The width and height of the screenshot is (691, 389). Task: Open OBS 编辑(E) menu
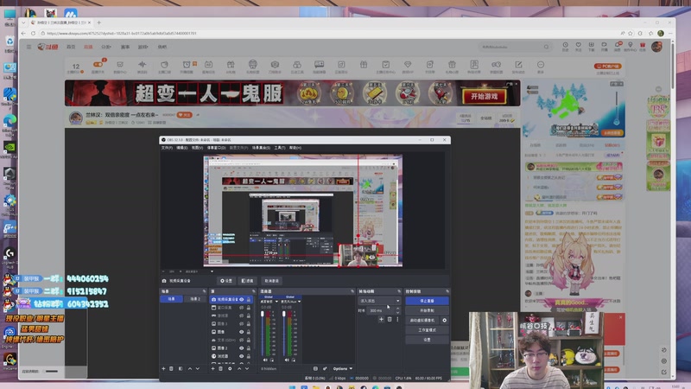tap(182, 148)
